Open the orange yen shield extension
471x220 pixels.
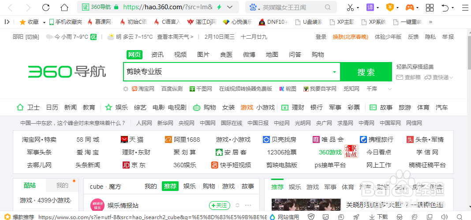390,7
